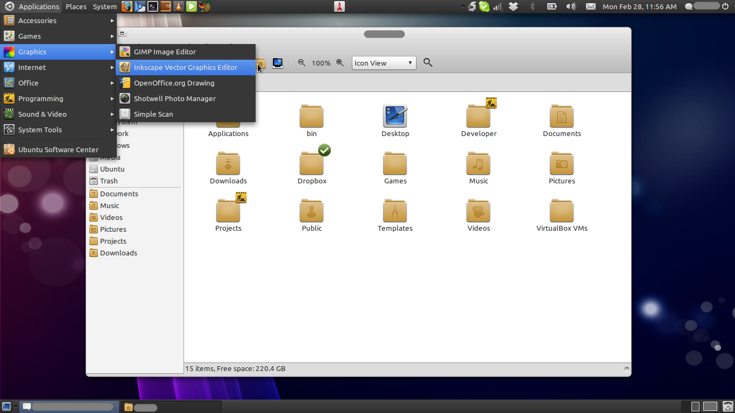This screenshot has height=413, width=735.
Task: Open Documents bookmark in sidebar
Action: tap(135, 194)
